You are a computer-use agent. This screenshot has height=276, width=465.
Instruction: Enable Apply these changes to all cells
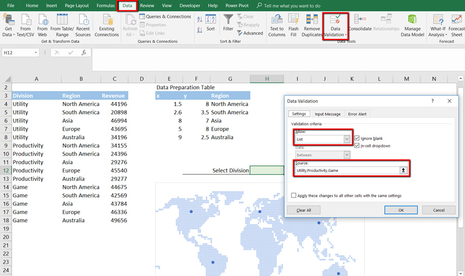pos(294,196)
